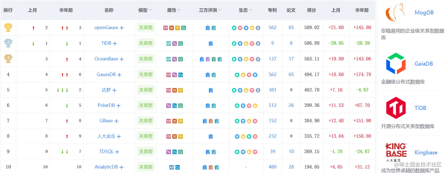
Task: Click the 得分 column header
Action: tap(311, 10)
